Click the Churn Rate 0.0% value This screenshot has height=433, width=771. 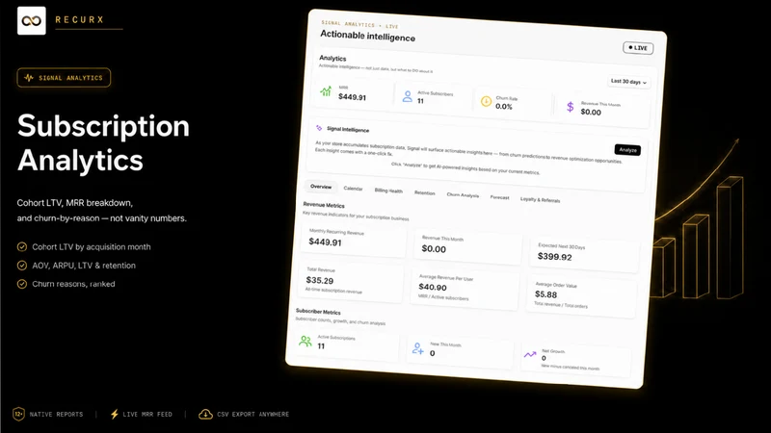(x=503, y=107)
